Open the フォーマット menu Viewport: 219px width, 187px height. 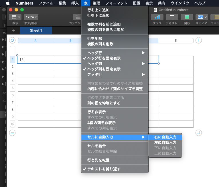tap(116, 3)
